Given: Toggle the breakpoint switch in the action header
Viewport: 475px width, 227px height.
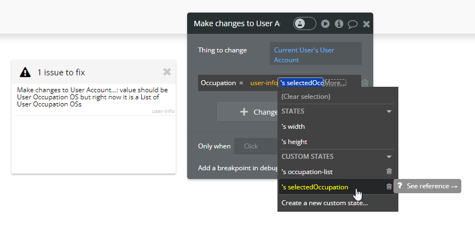Looking at the screenshot, I should [304, 23].
